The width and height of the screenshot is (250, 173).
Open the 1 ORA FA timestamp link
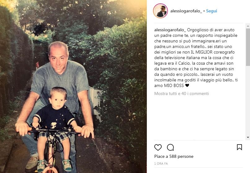click(161, 164)
